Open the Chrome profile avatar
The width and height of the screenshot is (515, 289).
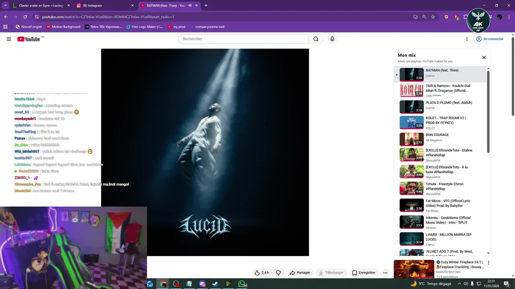point(499,17)
